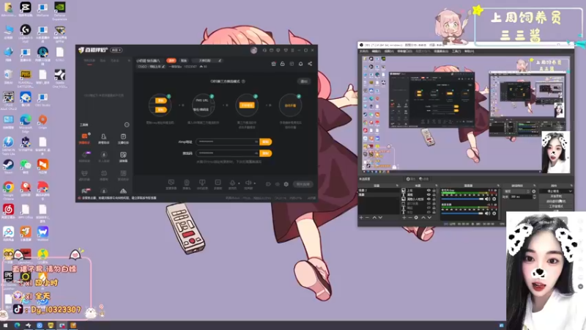
Task: Open the version pill beside Live Companion logo
Action: tap(116, 50)
